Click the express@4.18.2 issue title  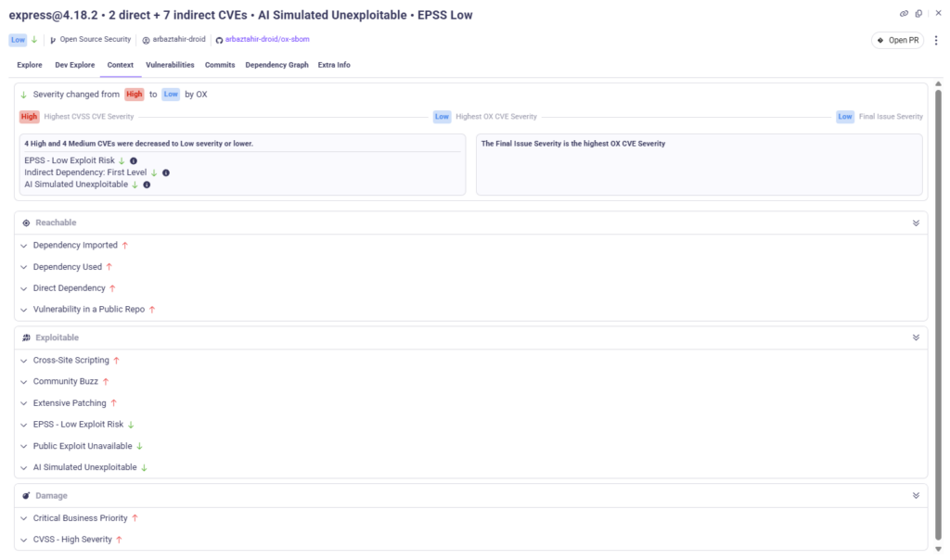click(240, 15)
